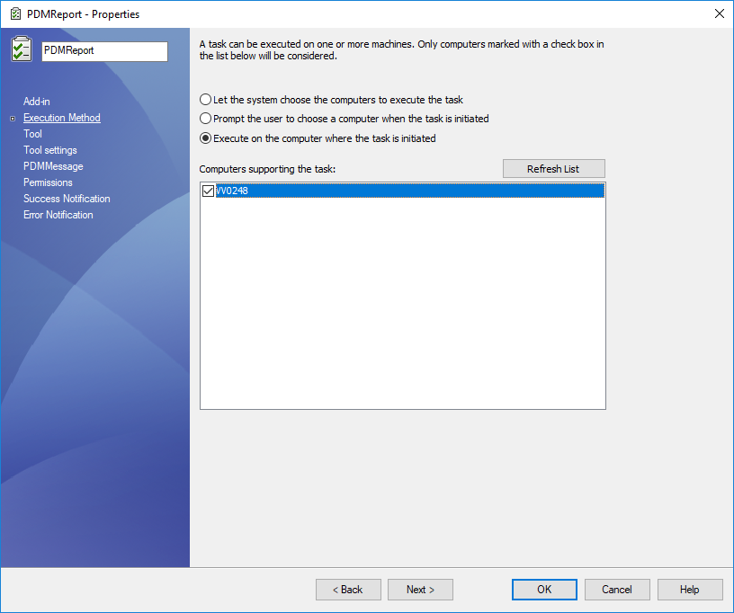Click the PDMReport task name field
This screenshot has width=734, height=613.
[x=104, y=51]
